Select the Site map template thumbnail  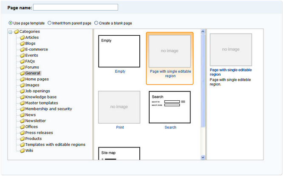click(119, 153)
